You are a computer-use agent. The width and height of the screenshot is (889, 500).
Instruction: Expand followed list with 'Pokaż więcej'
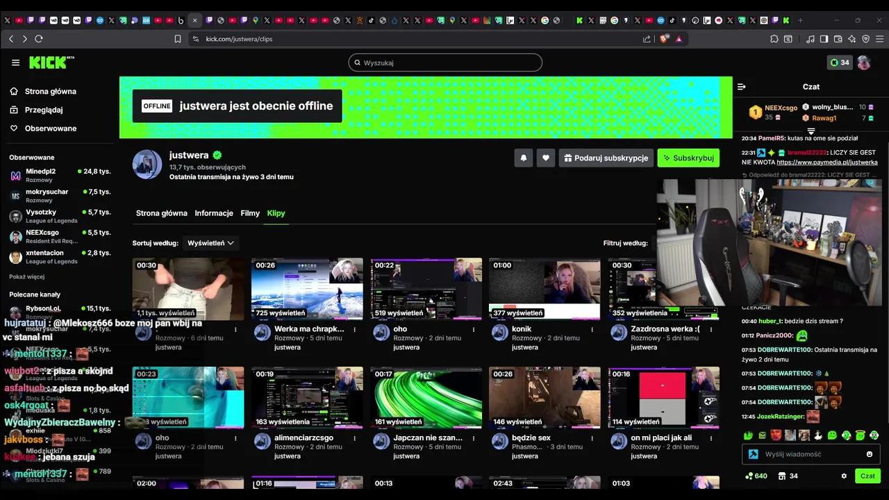[26, 276]
